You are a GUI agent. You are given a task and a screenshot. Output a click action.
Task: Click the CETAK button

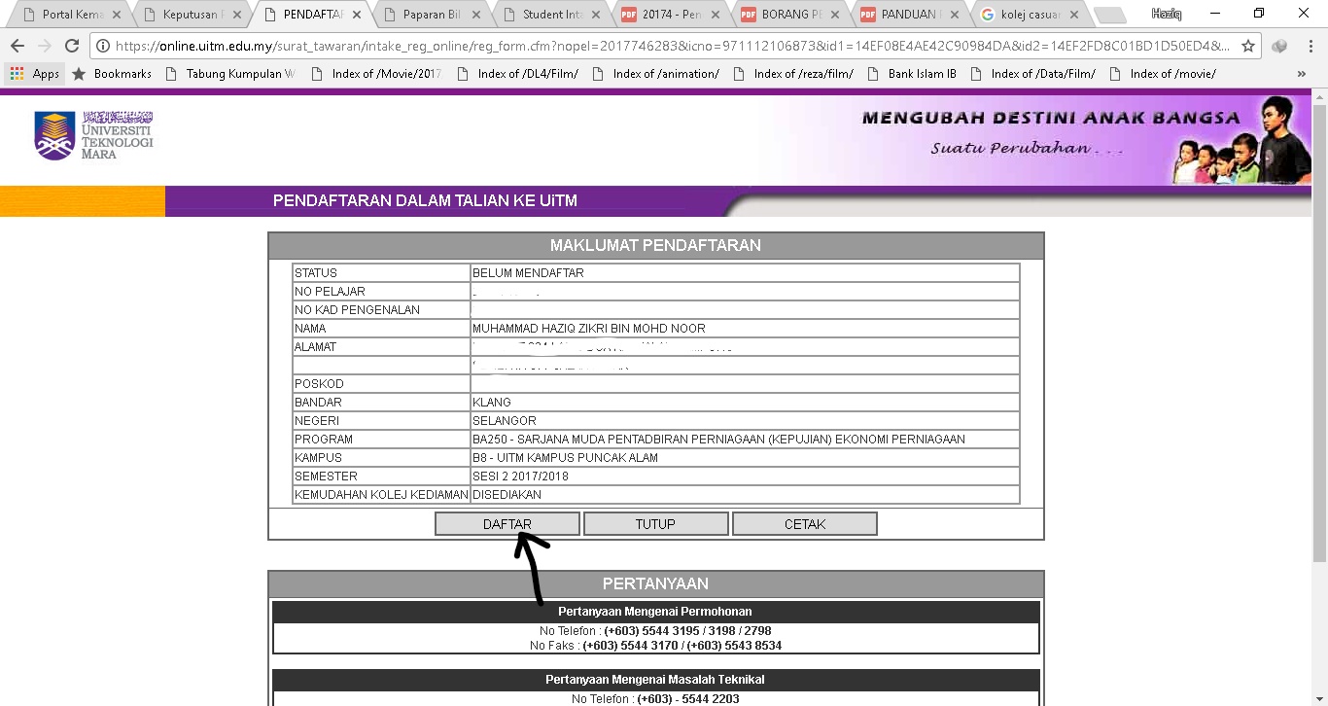coord(805,524)
